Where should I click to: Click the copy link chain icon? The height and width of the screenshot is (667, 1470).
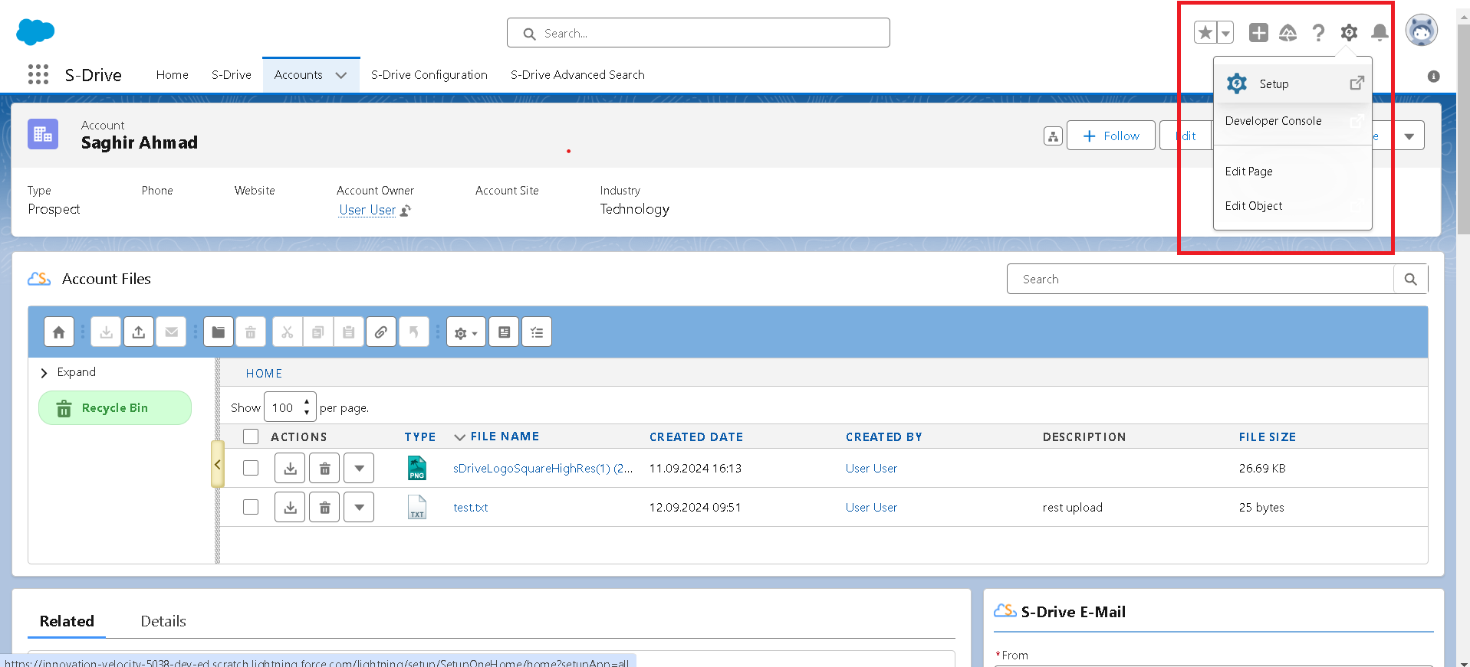coord(381,332)
